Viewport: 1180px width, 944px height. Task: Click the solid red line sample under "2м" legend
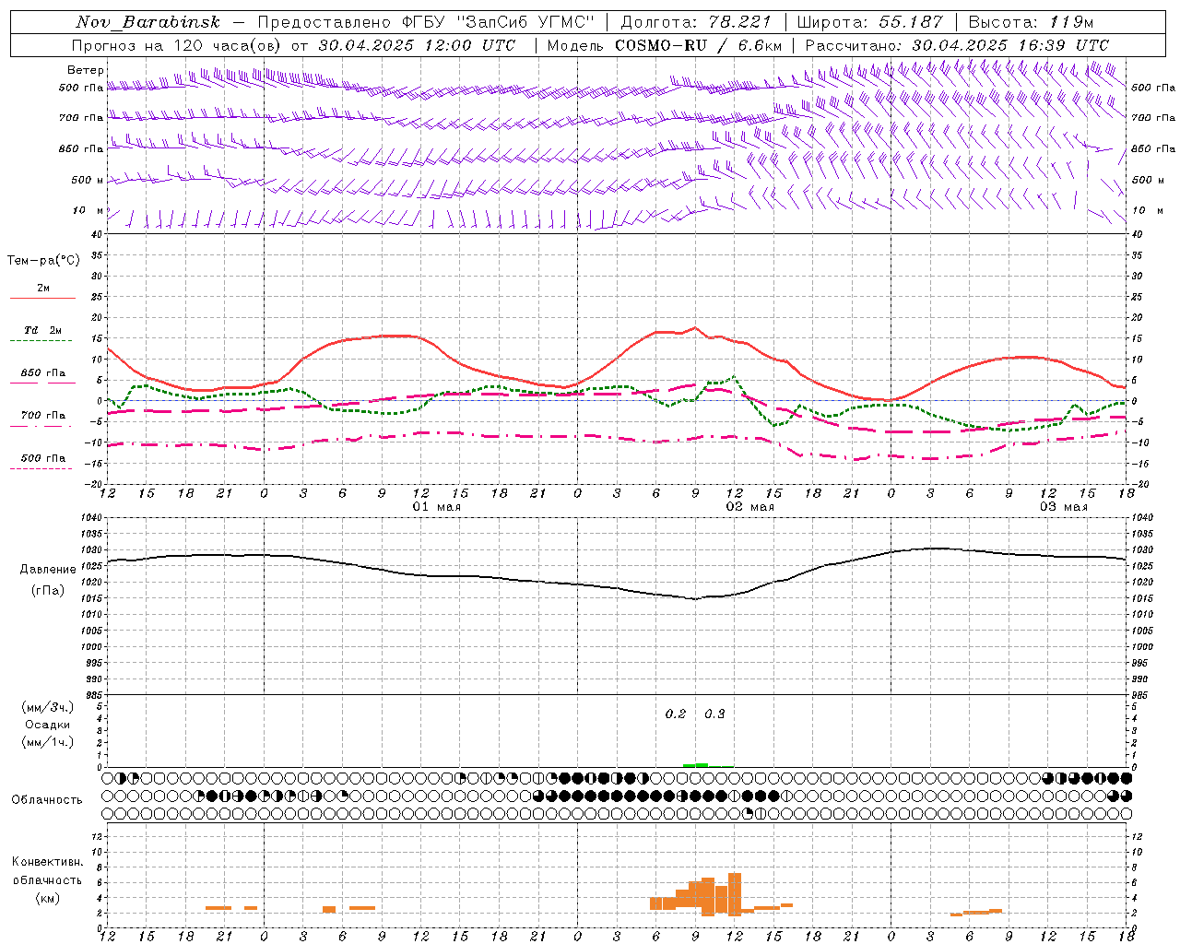click(41, 299)
